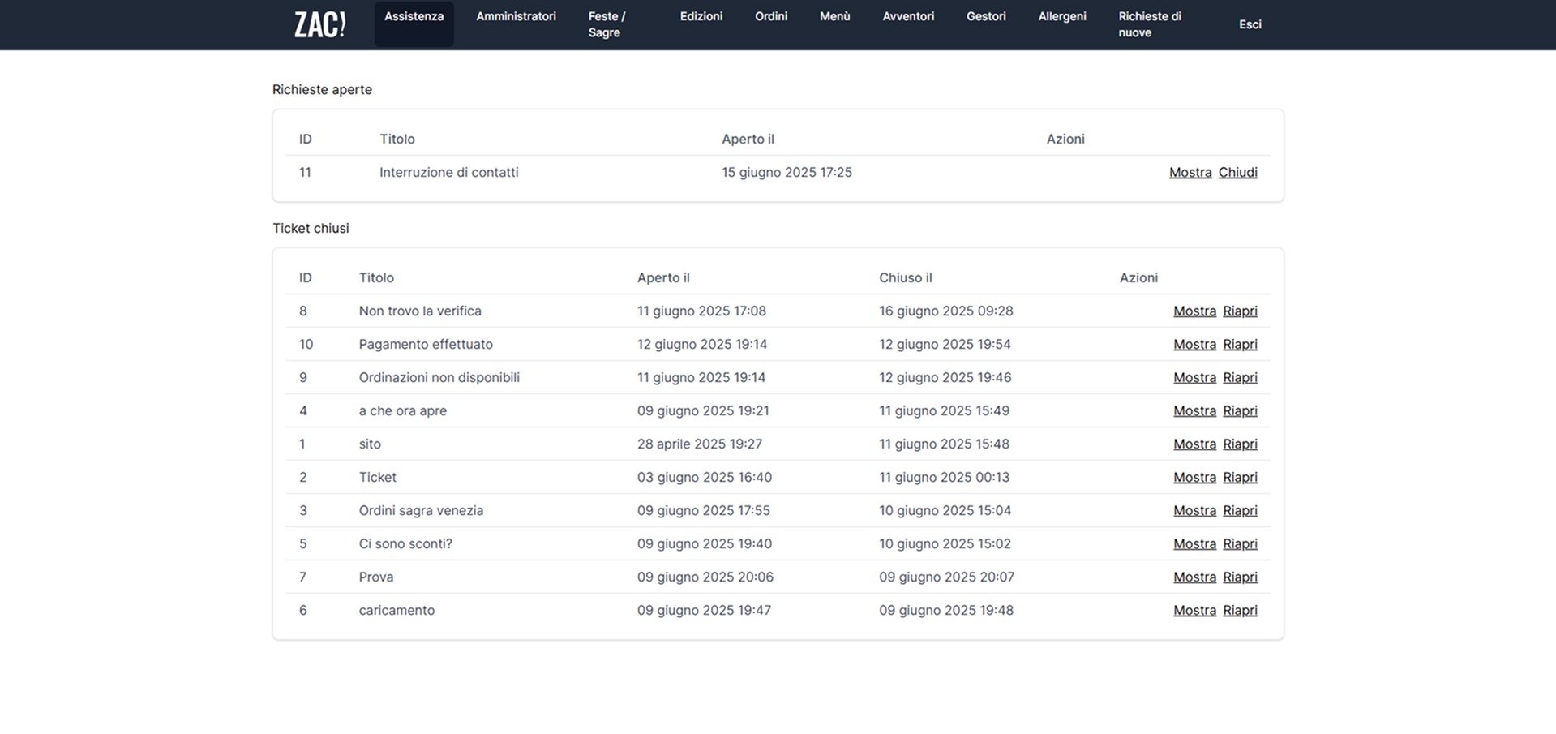Show ticket Pagamento effettuato
This screenshot has width=1556, height=734.
point(1194,344)
